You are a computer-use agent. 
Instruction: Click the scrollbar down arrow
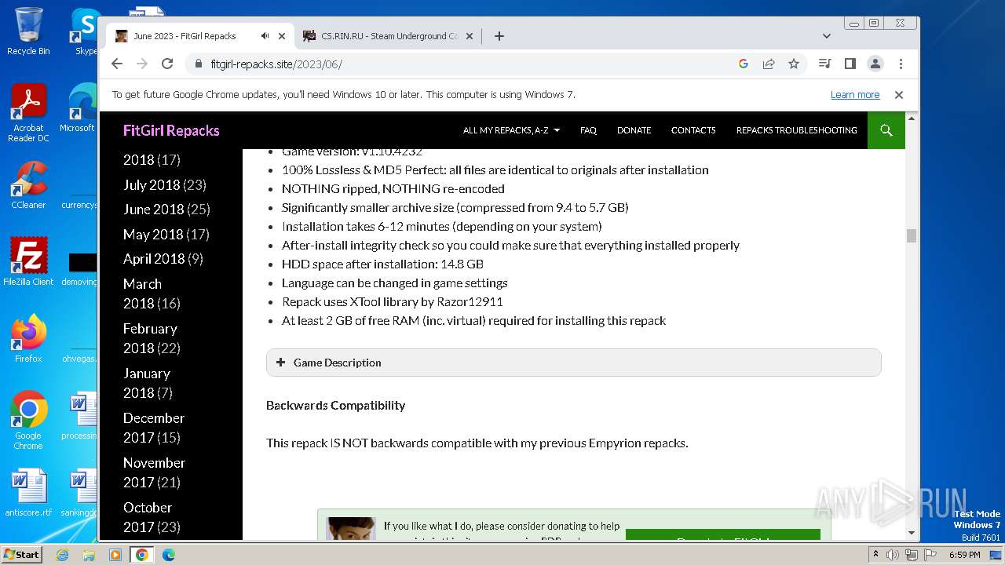click(912, 533)
